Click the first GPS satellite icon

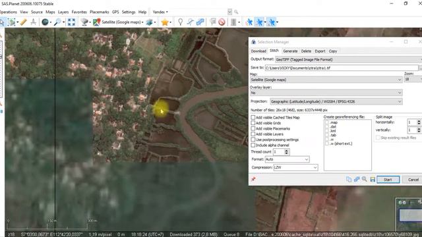249,22
